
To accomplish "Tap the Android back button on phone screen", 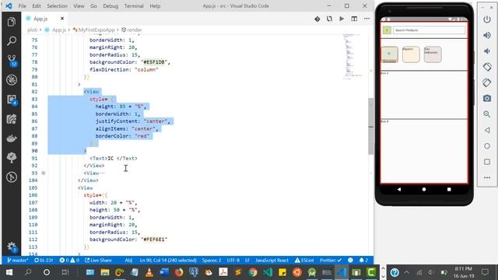I will (399, 189).
